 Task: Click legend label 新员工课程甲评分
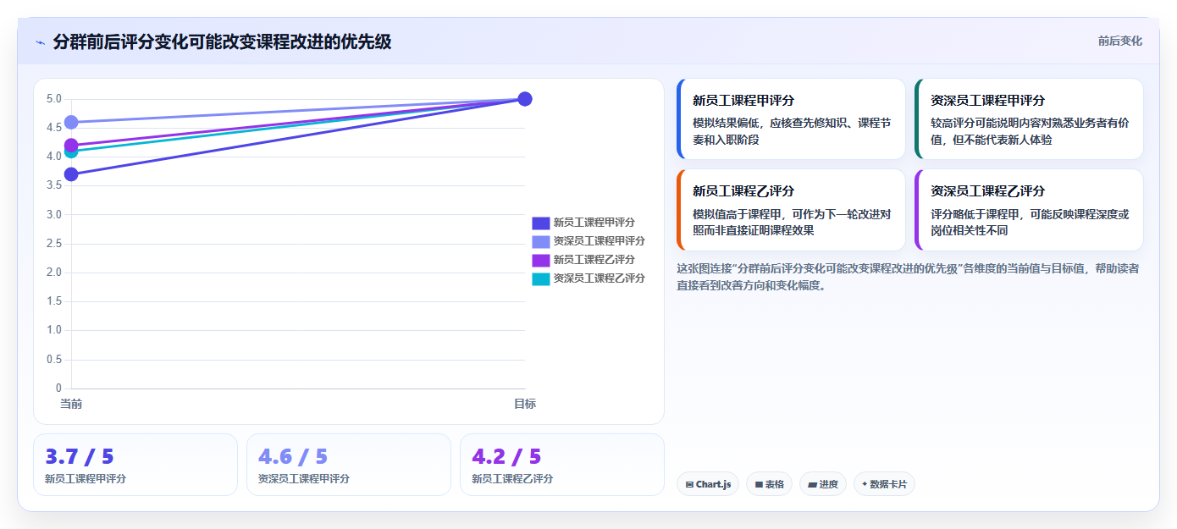(594, 223)
